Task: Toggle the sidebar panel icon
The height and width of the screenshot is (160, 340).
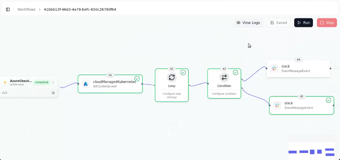Action: (8, 10)
